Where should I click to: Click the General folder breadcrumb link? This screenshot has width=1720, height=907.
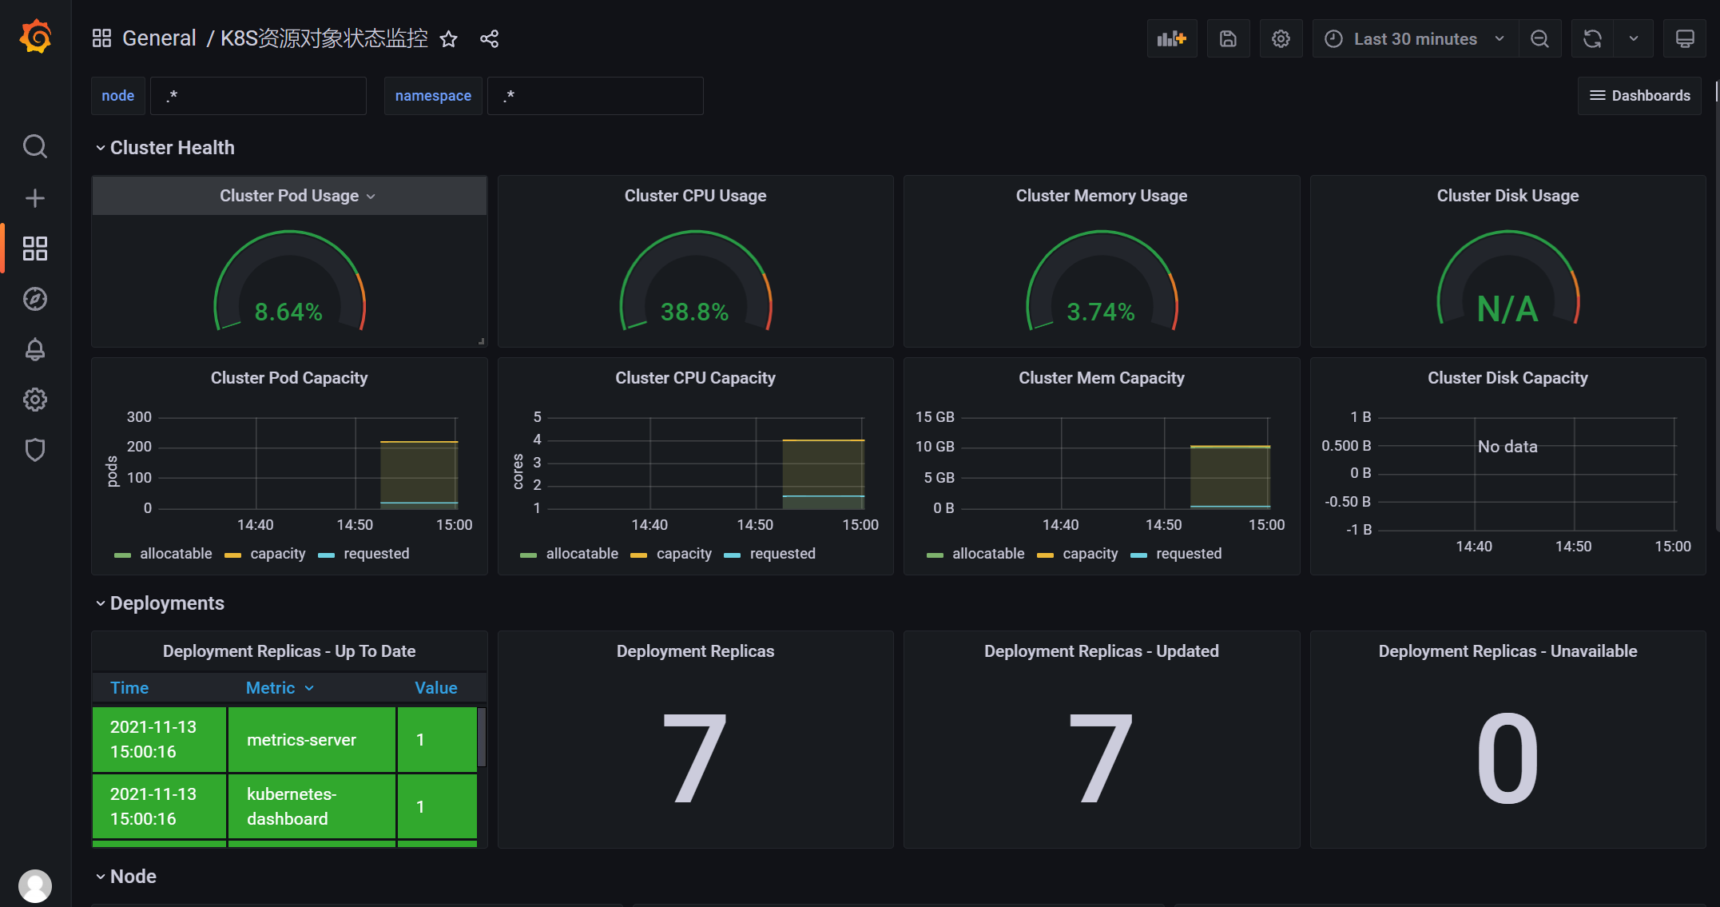click(158, 38)
